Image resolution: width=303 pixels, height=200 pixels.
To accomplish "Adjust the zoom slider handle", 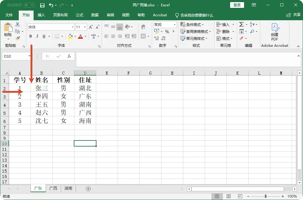I will click(x=266, y=196).
